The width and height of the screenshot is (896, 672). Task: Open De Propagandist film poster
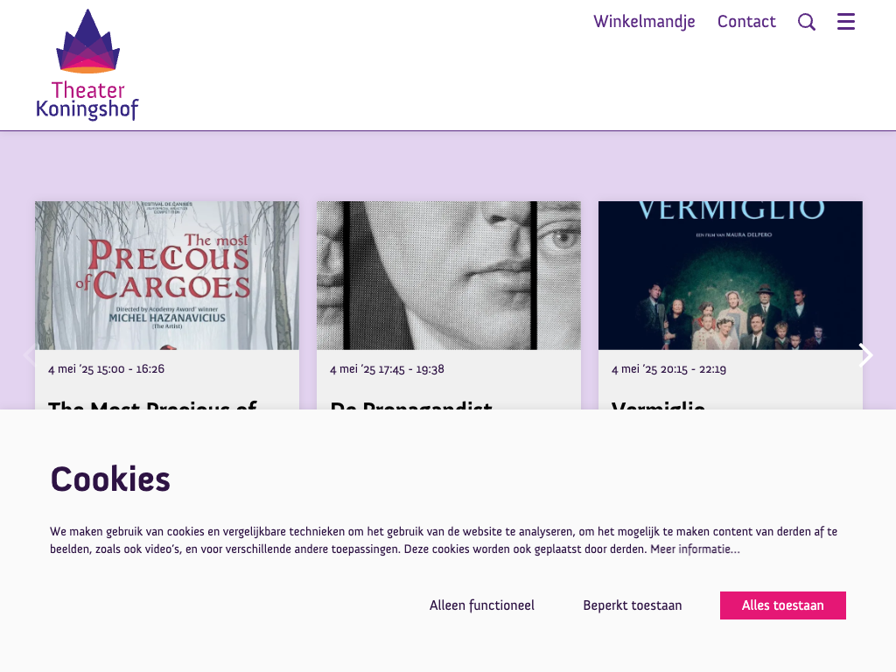pos(449,276)
